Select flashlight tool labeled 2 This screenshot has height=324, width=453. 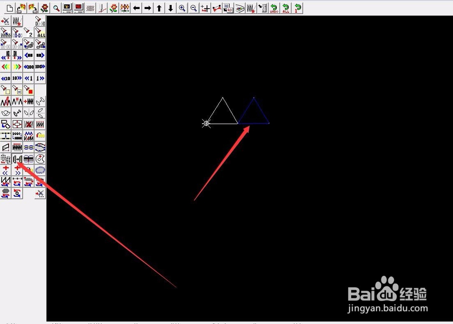pos(29,32)
